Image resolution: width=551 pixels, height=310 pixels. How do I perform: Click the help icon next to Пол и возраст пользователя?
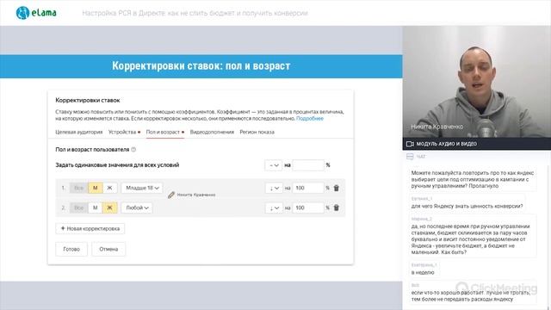coord(133,149)
